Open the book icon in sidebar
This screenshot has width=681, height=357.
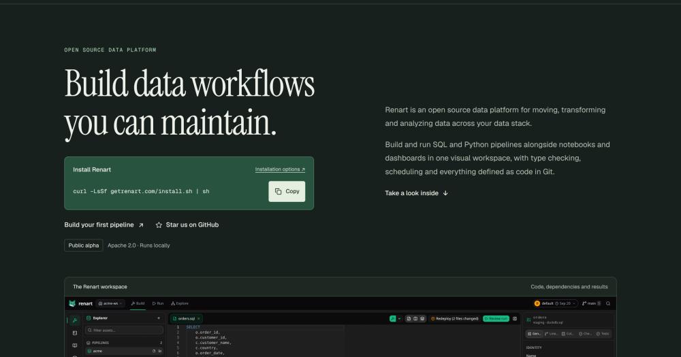pyautogui.click(x=75, y=345)
